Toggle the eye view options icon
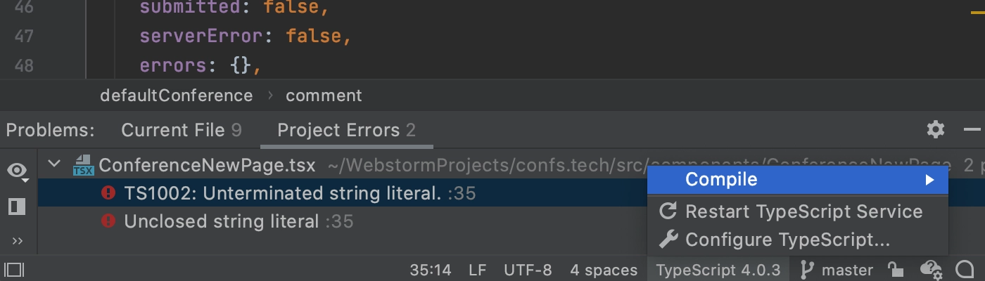The width and height of the screenshot is (985, 281). point(18,171)
